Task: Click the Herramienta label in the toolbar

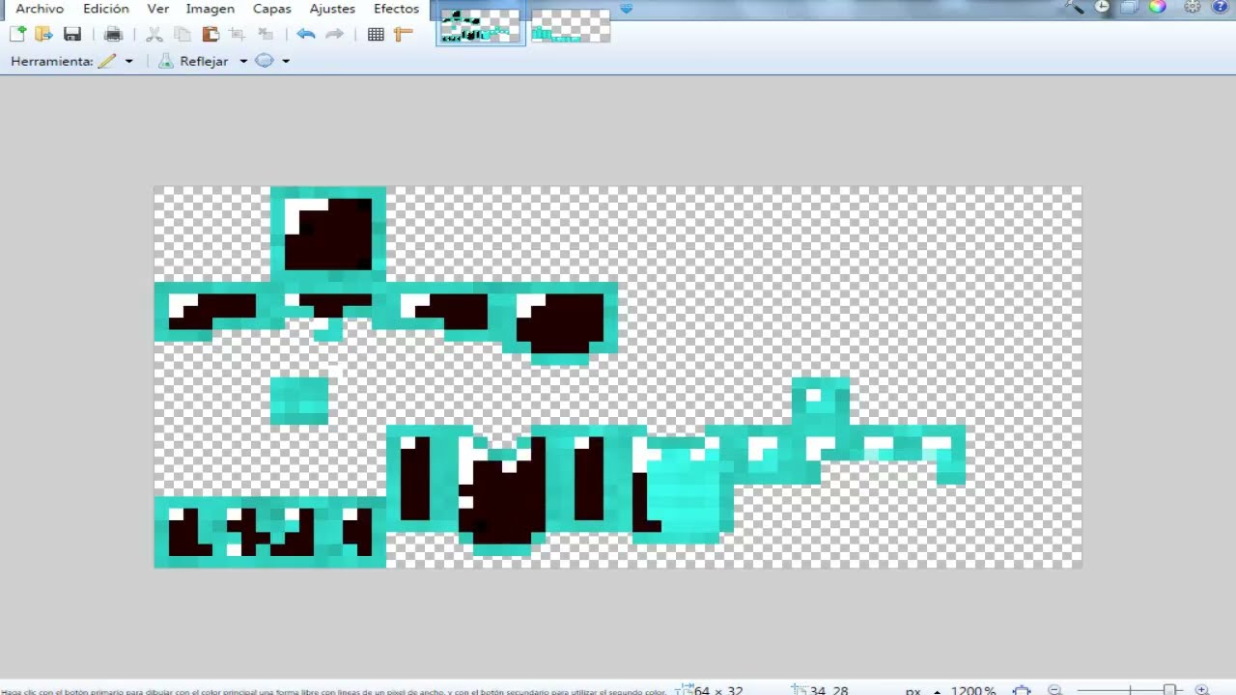Action: [x=52, y=61]
